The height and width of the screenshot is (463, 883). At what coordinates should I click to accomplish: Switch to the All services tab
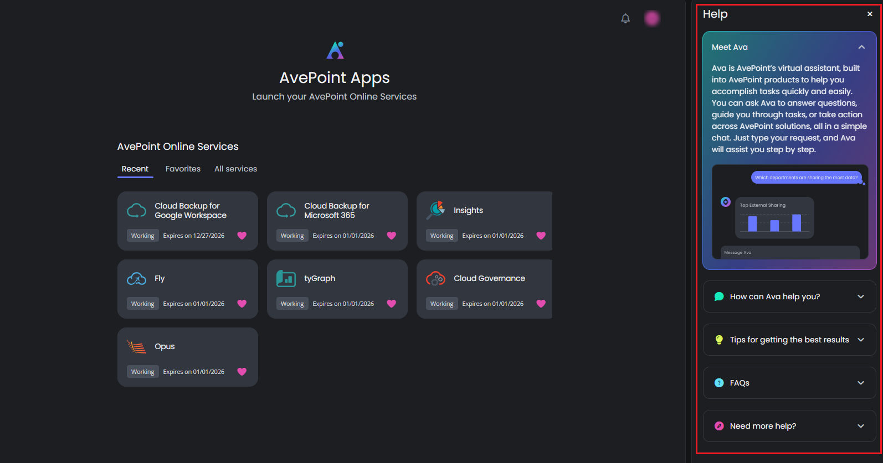(x=235, y=169)
